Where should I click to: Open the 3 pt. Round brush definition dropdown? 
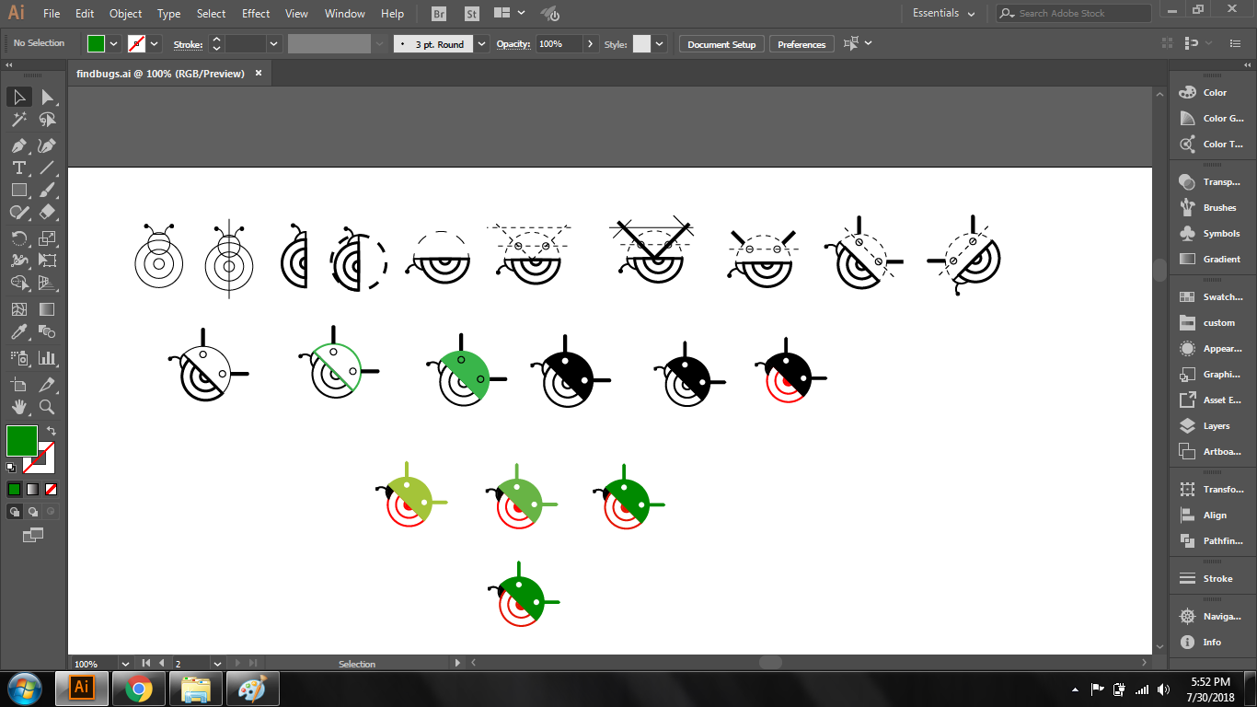tap(482, 43)
